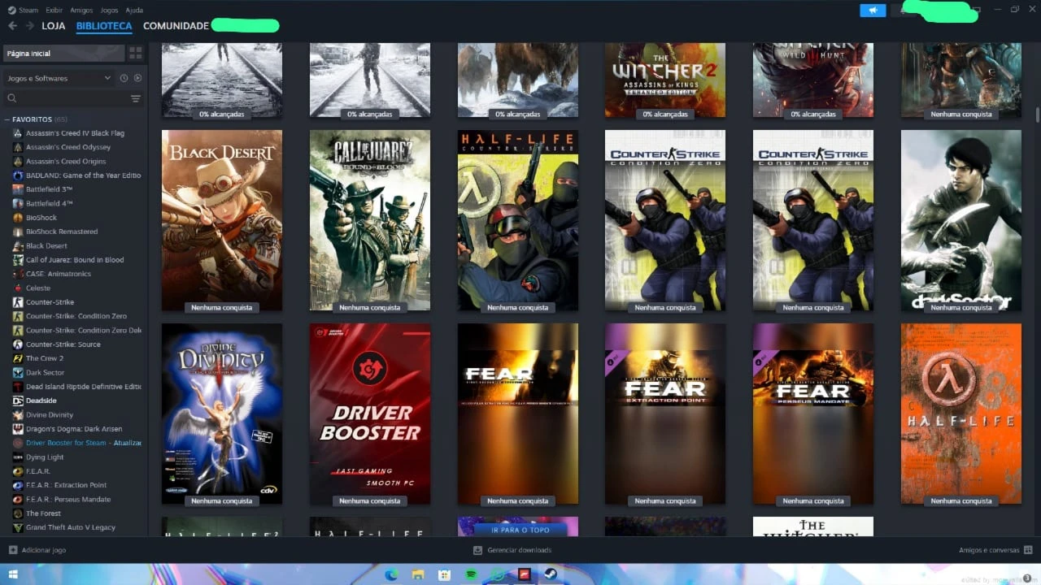Viewport: 1041px width, 585px height.
Task: Click the Celeste strawberry icon
Action: click(x=18, y=288)
